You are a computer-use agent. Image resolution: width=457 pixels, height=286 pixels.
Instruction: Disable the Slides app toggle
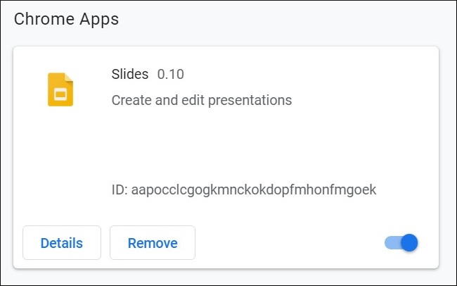[401, 242]
